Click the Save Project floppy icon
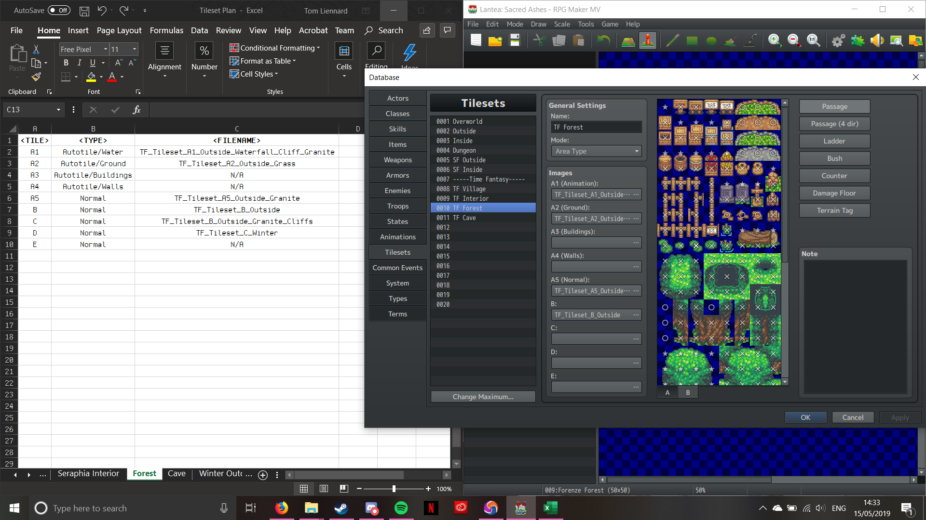The width and height of the screenshot is (926, 520). coord(515,41)
